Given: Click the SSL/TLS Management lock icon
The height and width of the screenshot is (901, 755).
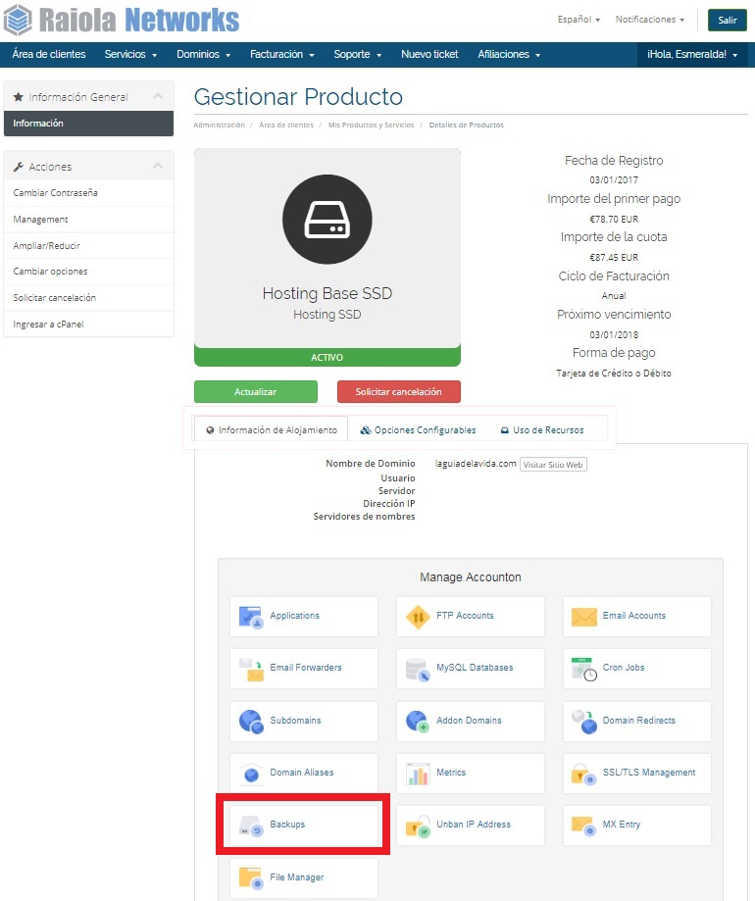Looking at the screenshot, I should [x=584, y=774].
